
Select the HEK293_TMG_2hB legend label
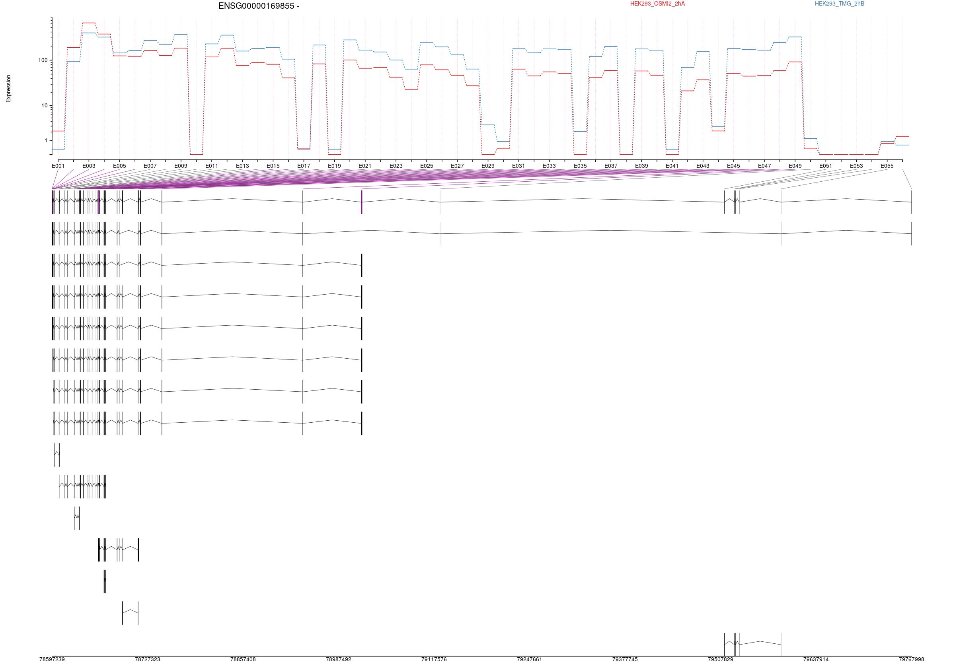(x=839, y=4)
